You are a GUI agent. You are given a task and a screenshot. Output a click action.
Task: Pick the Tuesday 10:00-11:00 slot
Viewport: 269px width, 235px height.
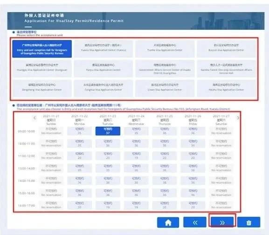point(108,144)
